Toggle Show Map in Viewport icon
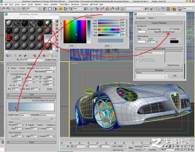 click(x=44, y=56)
